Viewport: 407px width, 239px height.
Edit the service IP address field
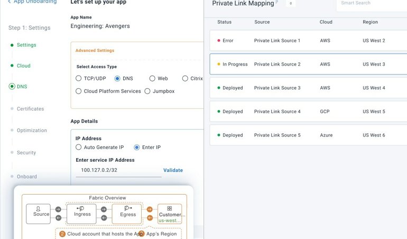118,170
